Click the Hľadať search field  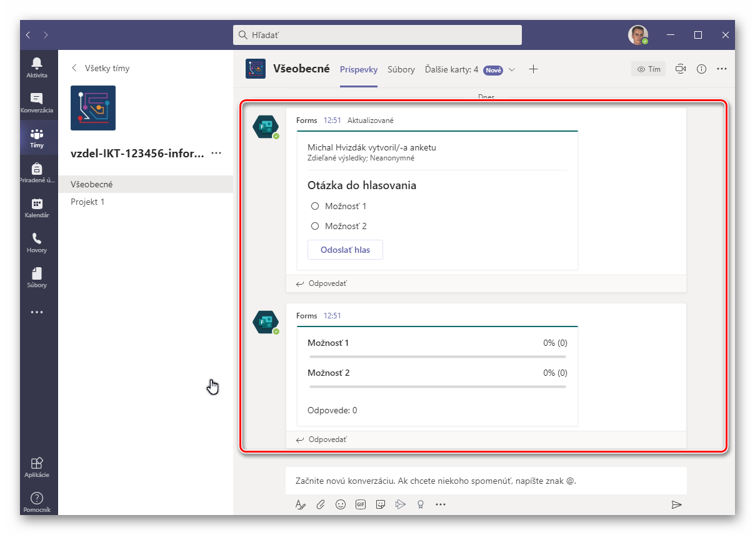click(x=377, y=35)
